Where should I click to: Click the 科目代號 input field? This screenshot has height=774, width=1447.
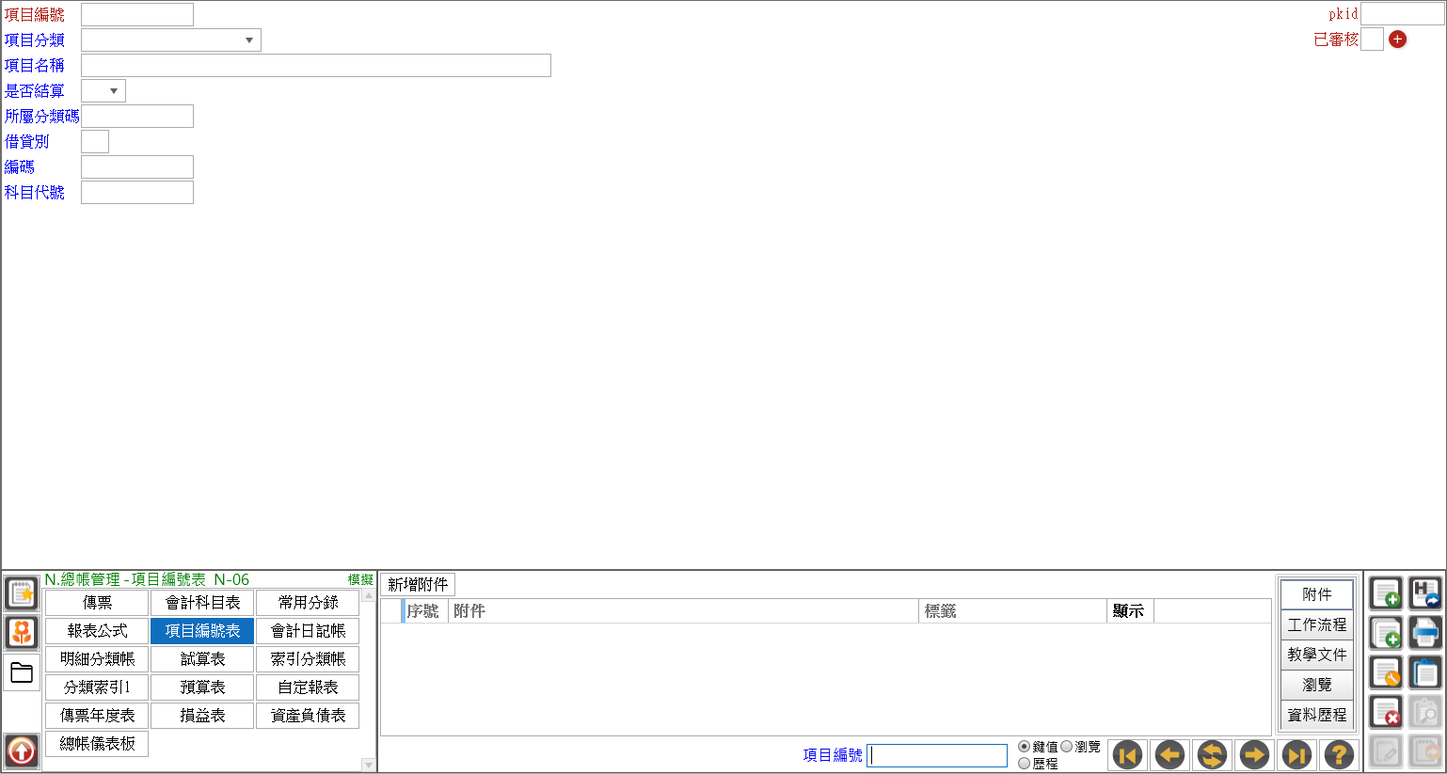[x=137, y=192]
